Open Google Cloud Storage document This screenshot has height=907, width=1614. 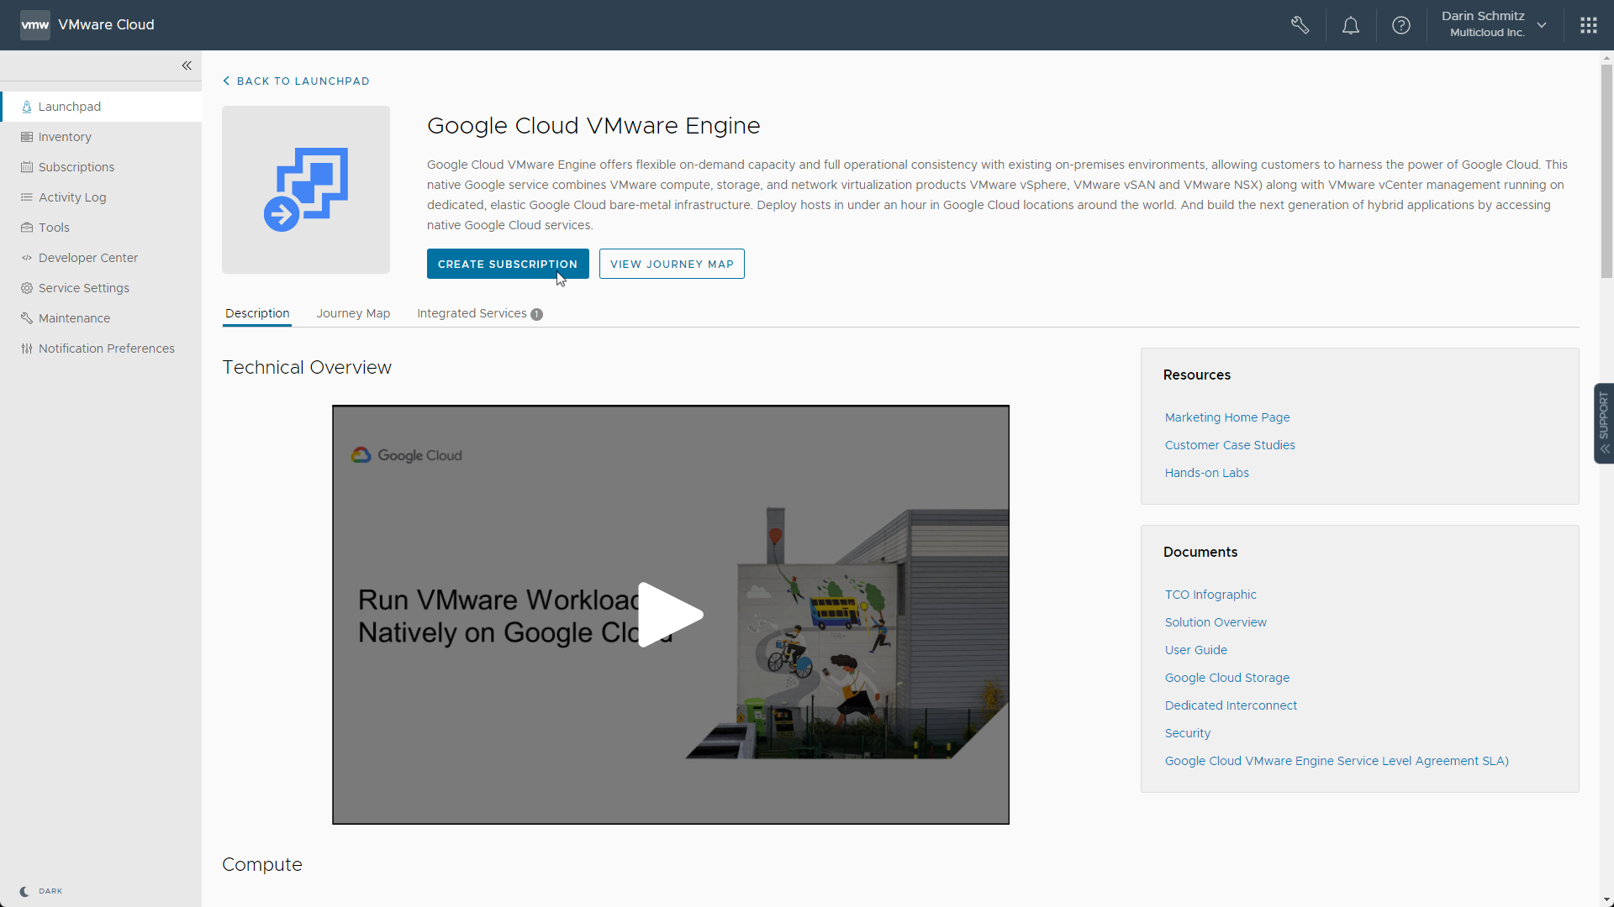pos(1226,678)
